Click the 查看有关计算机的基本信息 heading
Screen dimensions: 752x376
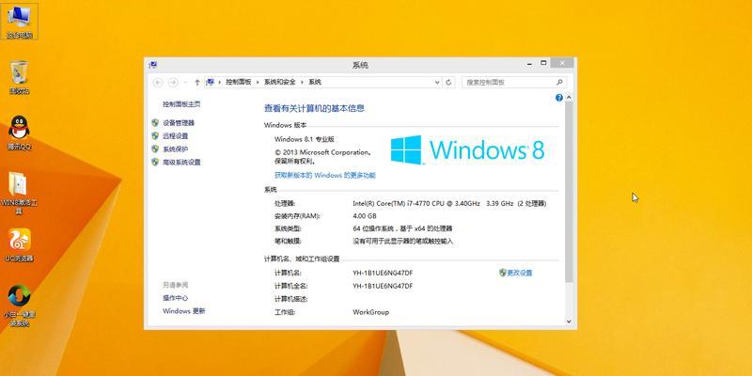coord(314,108)
